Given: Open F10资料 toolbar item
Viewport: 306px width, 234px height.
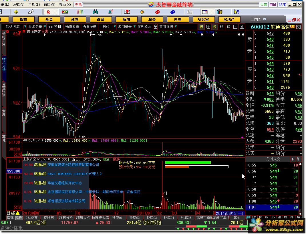Looking at the screenshot, I should coord(55,27).
